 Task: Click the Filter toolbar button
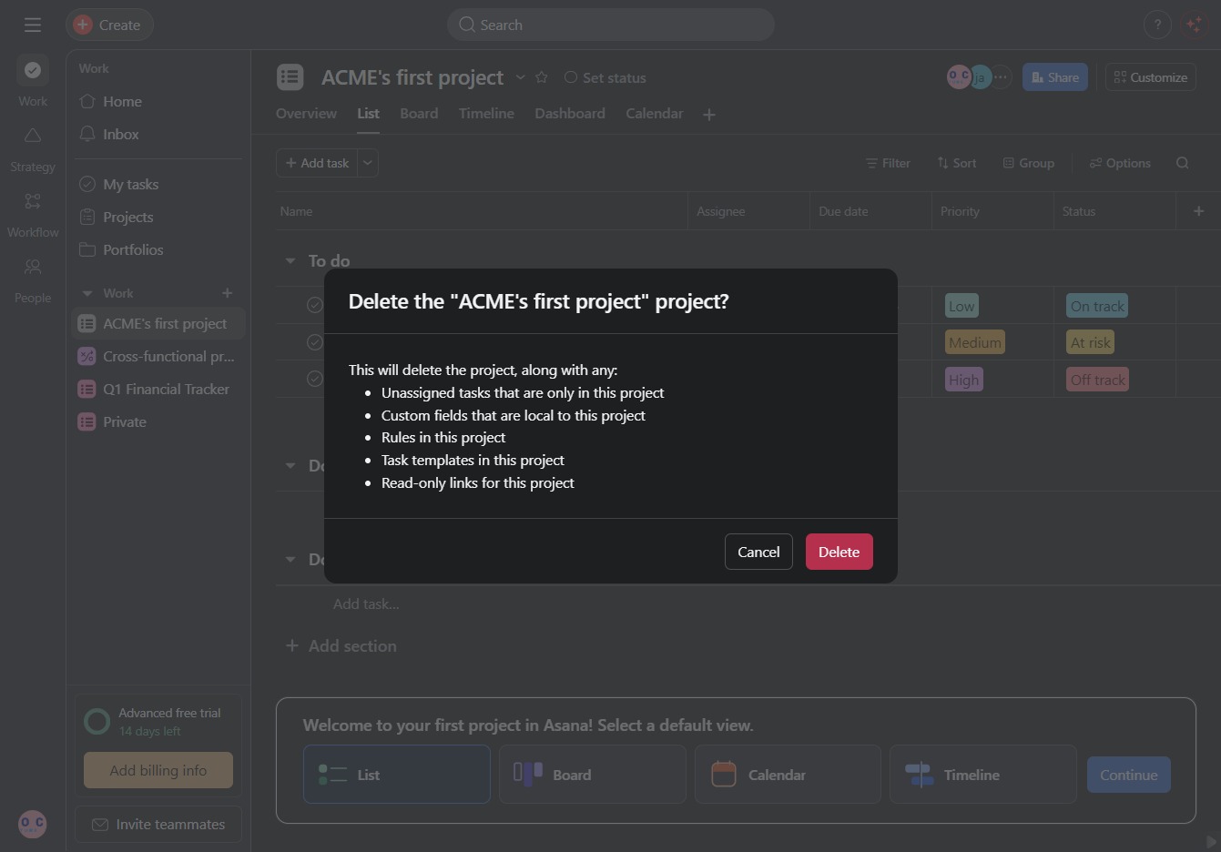[x=888, y=163]
